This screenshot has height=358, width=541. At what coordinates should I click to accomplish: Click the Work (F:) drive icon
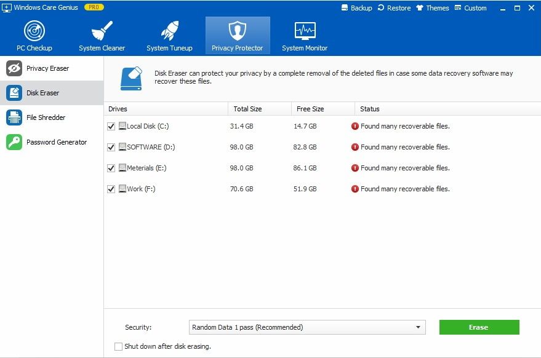[122, 189]
